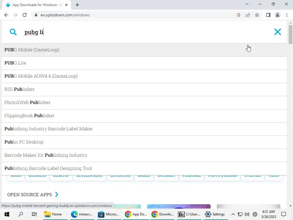
Task: Select the PUBG Mobile (GameLoop) suggestion
Action: click(144, 50)
